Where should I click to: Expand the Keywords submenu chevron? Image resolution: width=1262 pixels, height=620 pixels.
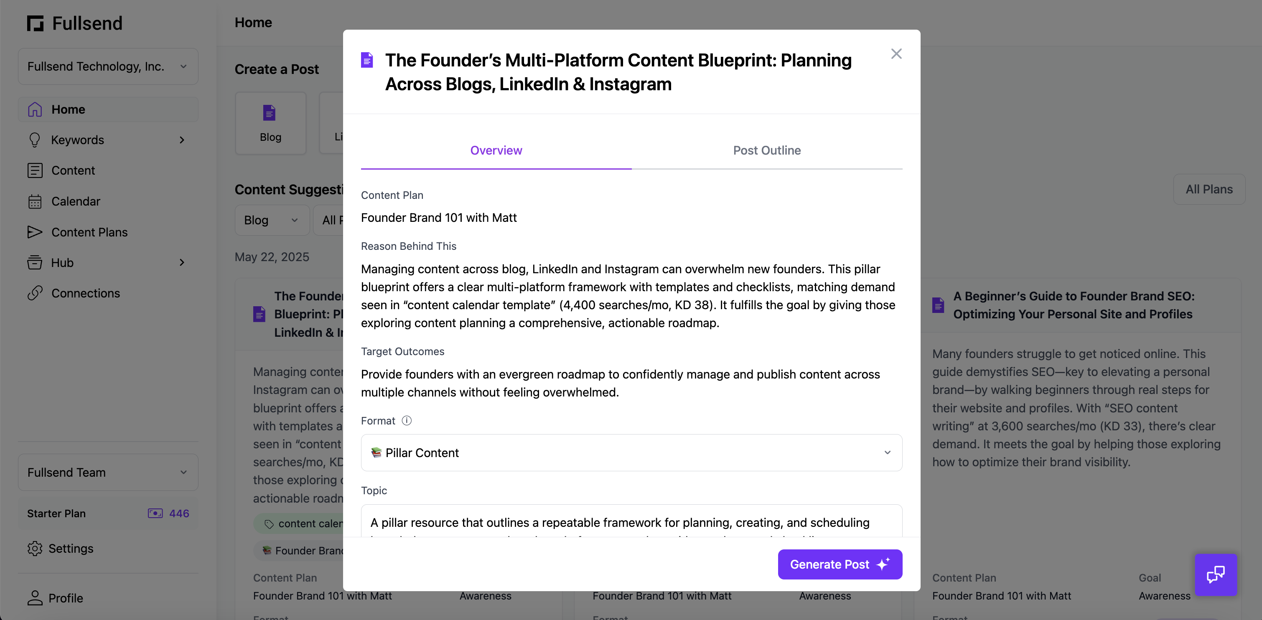coord(182,140)
